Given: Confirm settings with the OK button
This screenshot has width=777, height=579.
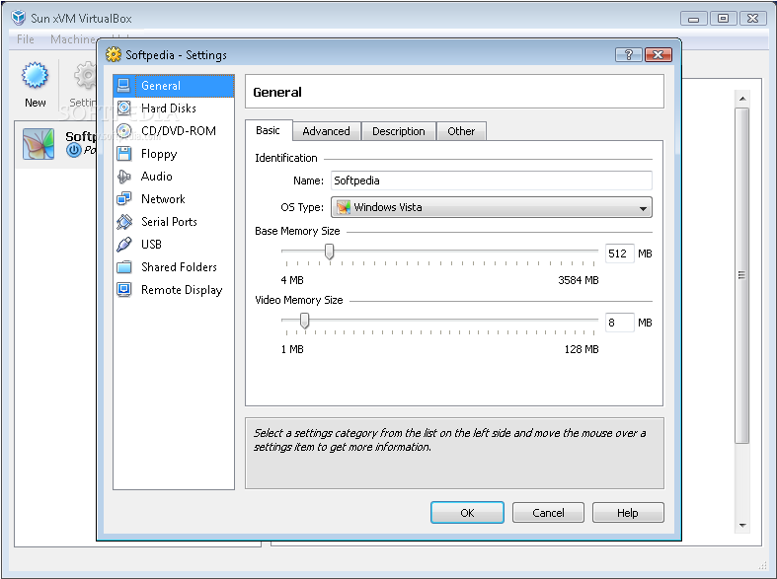Looking at the screenshot, I should click(x=467, y=513).
